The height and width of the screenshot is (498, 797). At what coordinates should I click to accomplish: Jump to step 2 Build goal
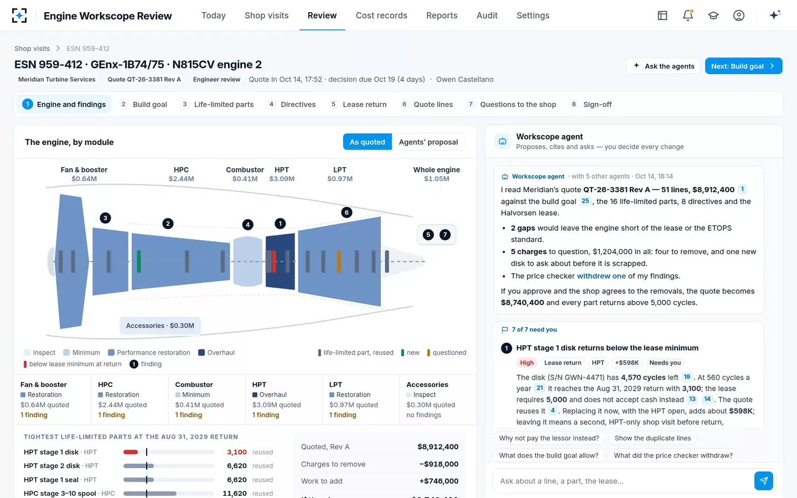[x=143, y=104]
